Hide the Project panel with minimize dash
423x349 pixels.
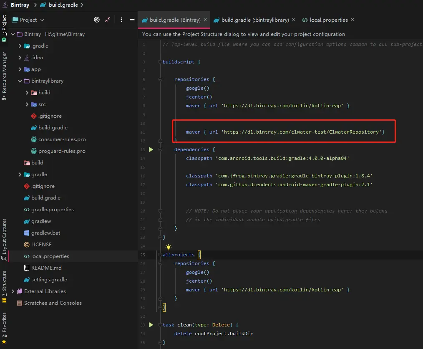pos(132,20)
